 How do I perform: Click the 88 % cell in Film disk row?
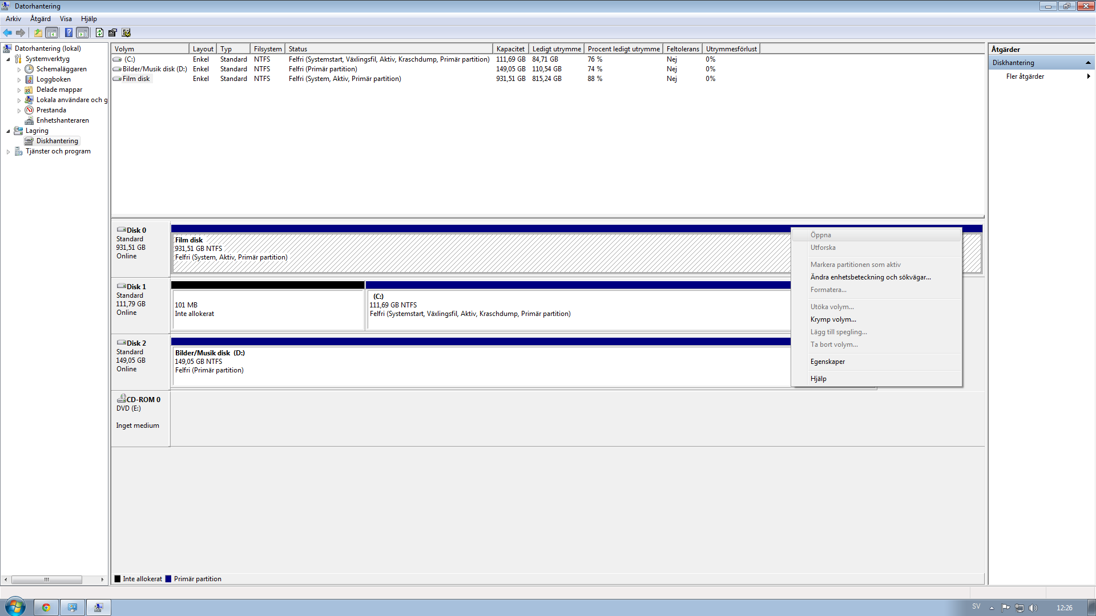coord(595,79)
